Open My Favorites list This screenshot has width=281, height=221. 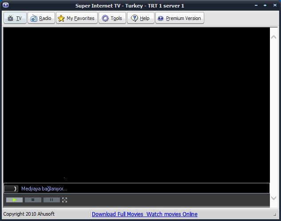coord(77,18)
